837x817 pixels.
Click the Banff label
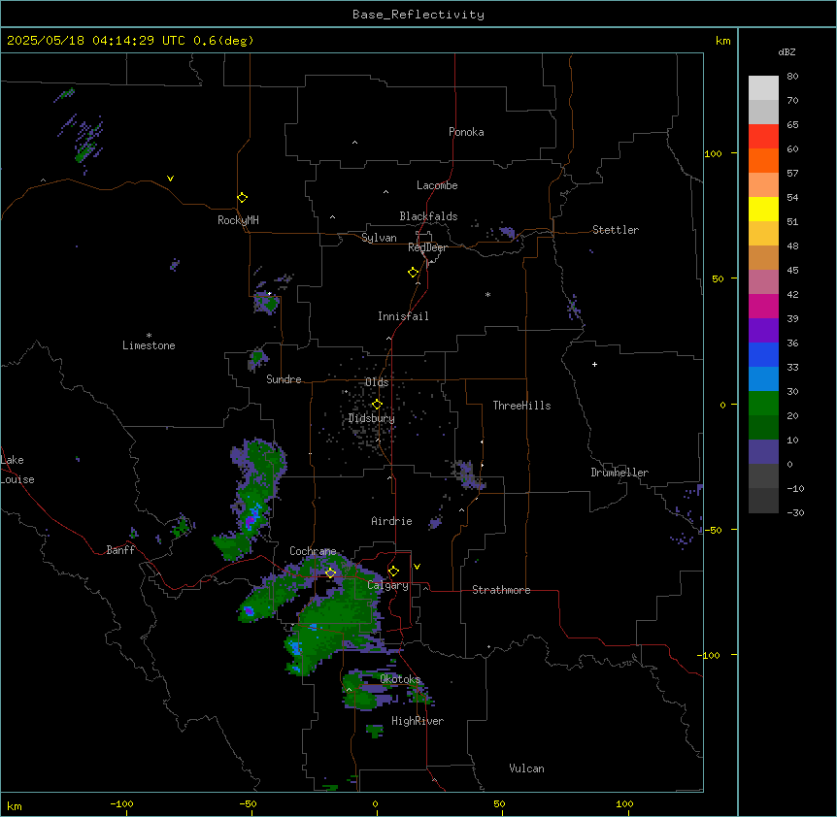[x=120, y=550]
